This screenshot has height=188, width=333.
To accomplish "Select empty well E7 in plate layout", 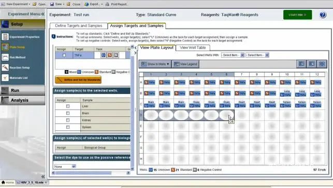I will (242, 126).
